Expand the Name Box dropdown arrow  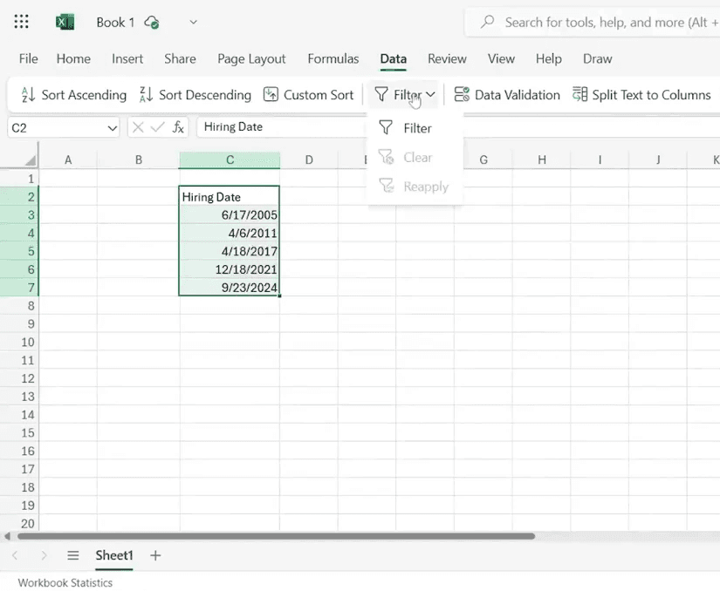pos(112,128)
